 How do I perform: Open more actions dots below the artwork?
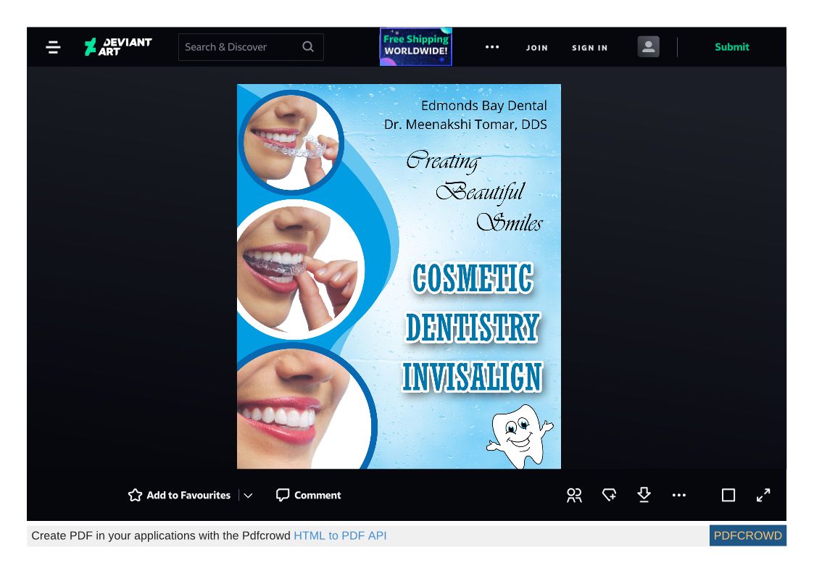[x=678, y=496]
